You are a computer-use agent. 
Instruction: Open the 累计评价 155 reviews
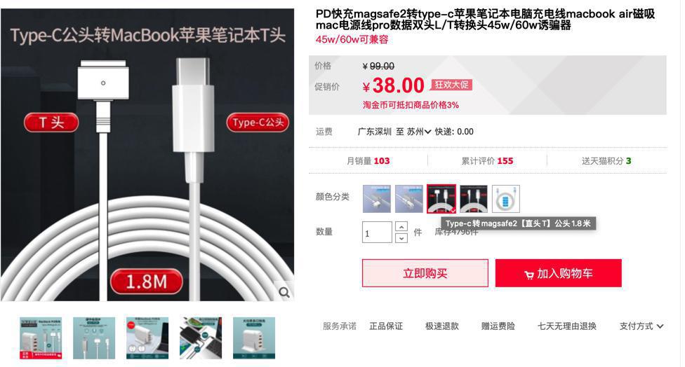487,161
